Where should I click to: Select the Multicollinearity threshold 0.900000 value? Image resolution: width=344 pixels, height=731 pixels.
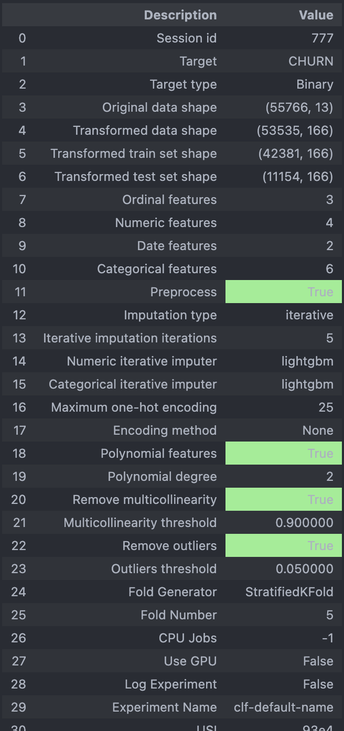(304, 523)
